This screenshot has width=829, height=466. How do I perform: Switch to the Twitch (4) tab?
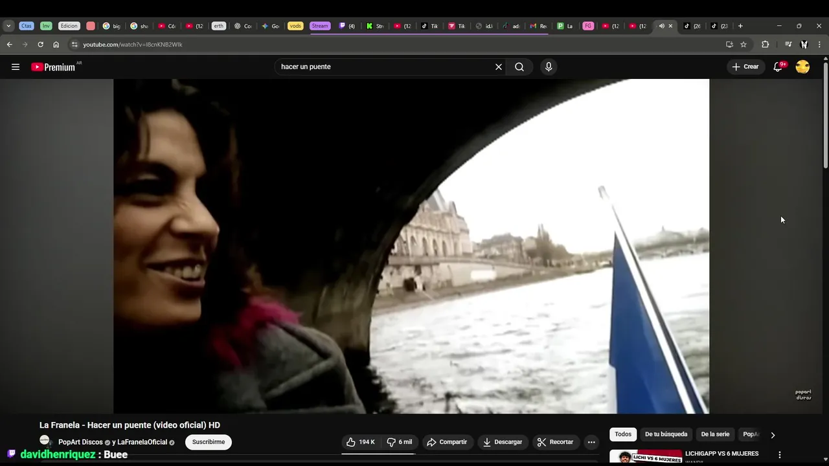(x=348, y=26)
